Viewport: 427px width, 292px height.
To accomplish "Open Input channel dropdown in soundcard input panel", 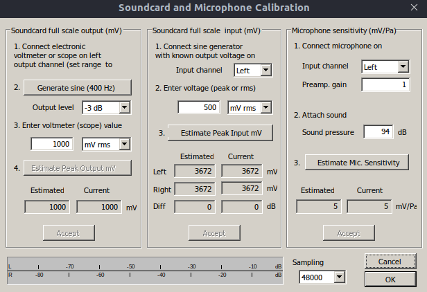I will [253, 71].
